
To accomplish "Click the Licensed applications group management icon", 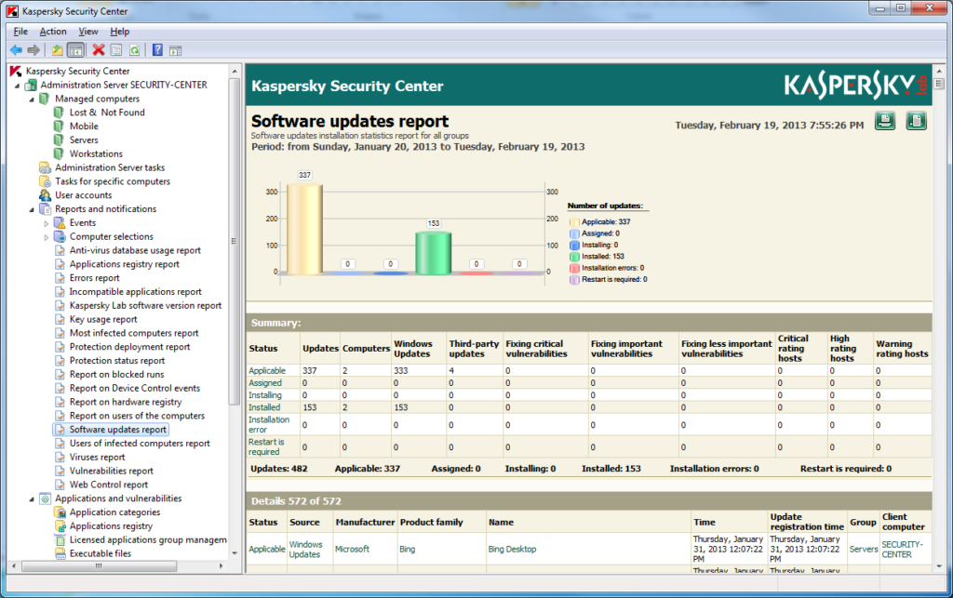I will click(60, 539).
